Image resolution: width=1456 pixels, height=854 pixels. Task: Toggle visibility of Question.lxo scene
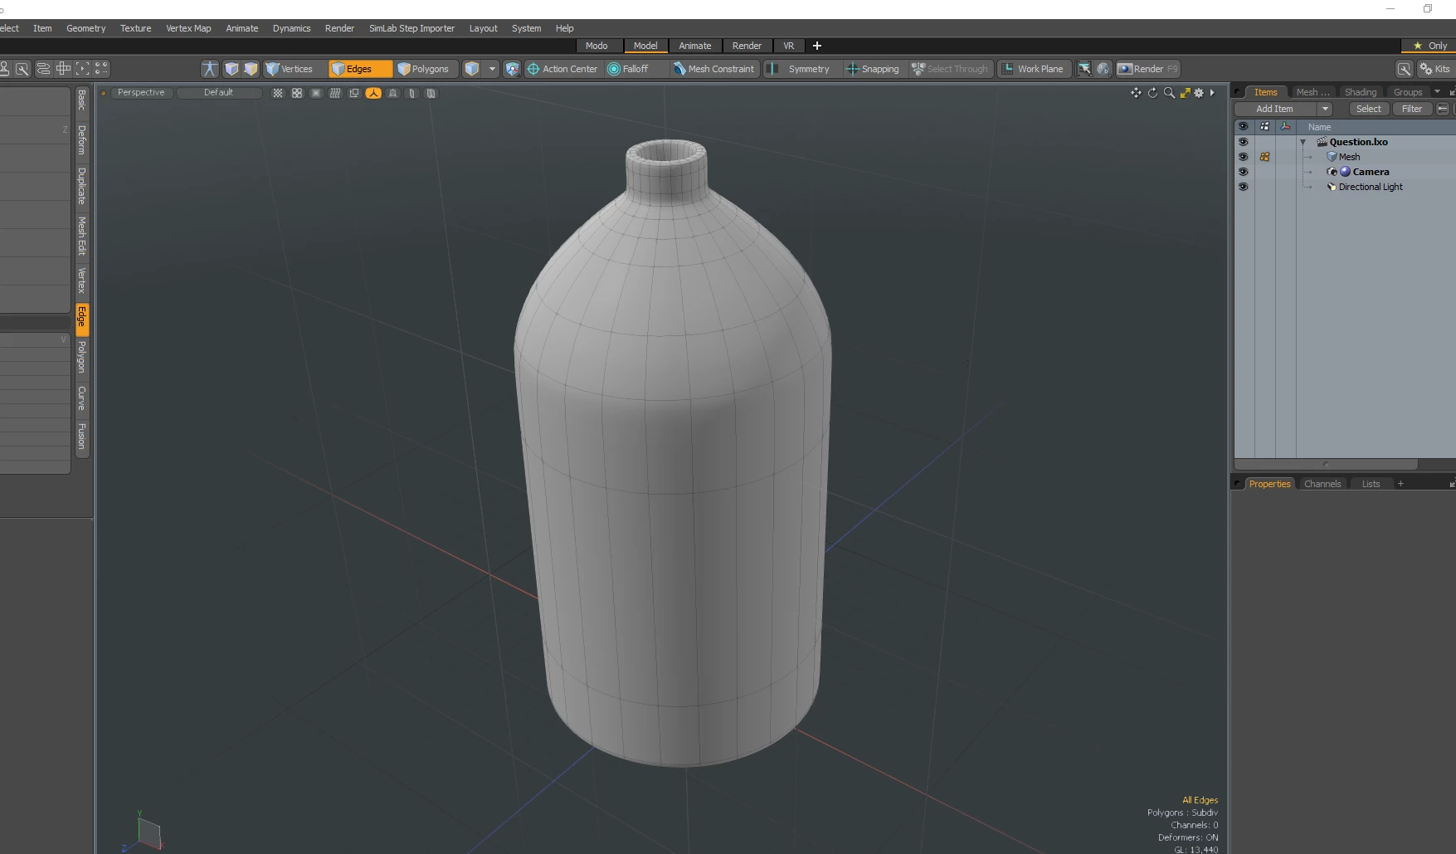(1243, 142)
